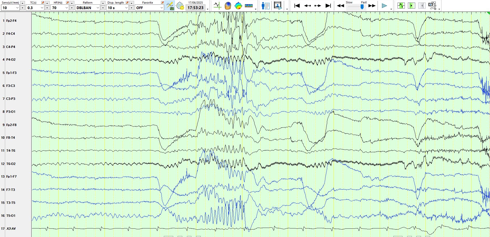Step back one page in the recording
Image resolution: width=490 pixels, height=237 pixels.
pyautogui.click(x=307, y=6)
